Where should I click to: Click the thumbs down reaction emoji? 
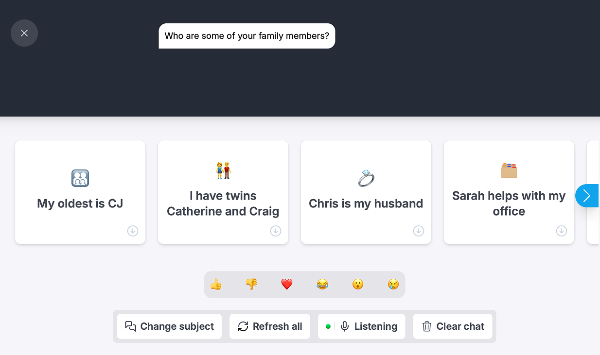pos(251,284)
